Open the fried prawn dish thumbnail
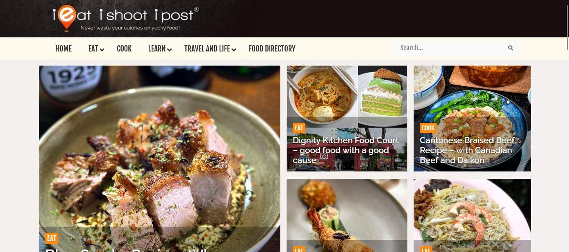Screen dimensions: 569x252 point(347,210)
